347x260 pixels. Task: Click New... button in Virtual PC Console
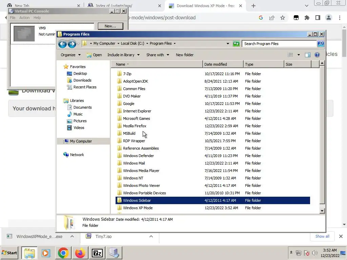[x=110, y=26]
